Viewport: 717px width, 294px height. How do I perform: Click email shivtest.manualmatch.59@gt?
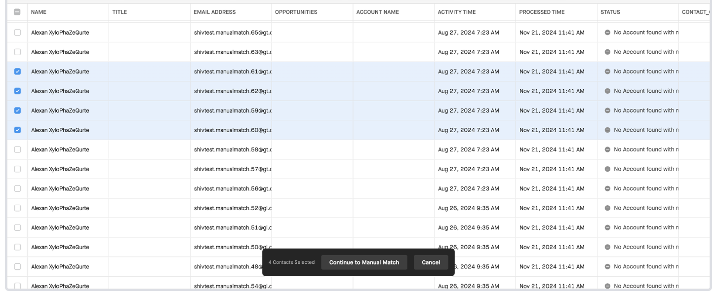tap(233, 110)
